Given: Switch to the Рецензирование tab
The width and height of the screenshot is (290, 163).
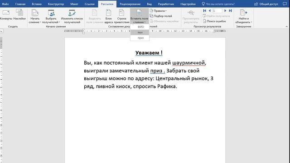Looking at the screenshot, I should point(130,4).
